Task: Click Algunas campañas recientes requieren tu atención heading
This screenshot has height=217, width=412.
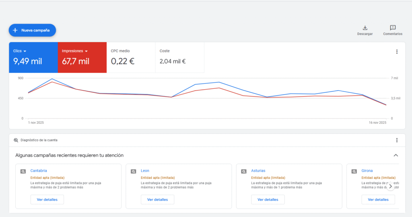Action: [69, 156]
